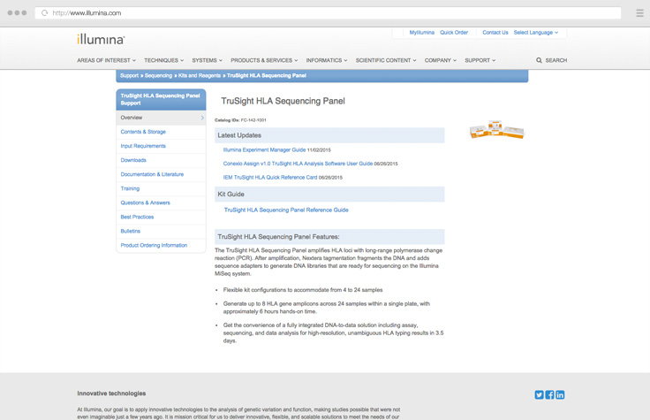Image resolution: width=650 pixels, height=420 pixels.
Task: Open the LinkedIn social icon
Action: 560,394
